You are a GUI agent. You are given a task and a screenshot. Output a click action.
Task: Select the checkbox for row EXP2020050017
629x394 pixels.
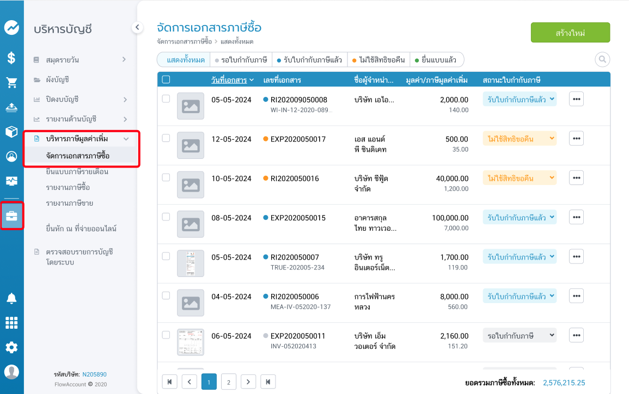point(166,138)
